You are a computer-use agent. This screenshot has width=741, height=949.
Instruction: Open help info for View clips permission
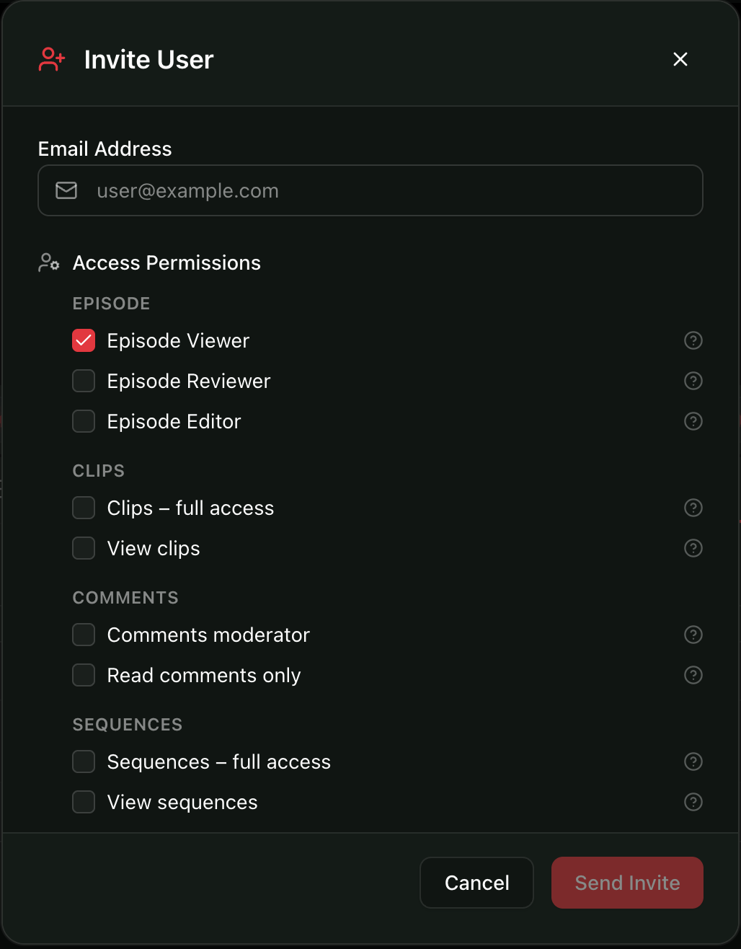click(693, 548)
